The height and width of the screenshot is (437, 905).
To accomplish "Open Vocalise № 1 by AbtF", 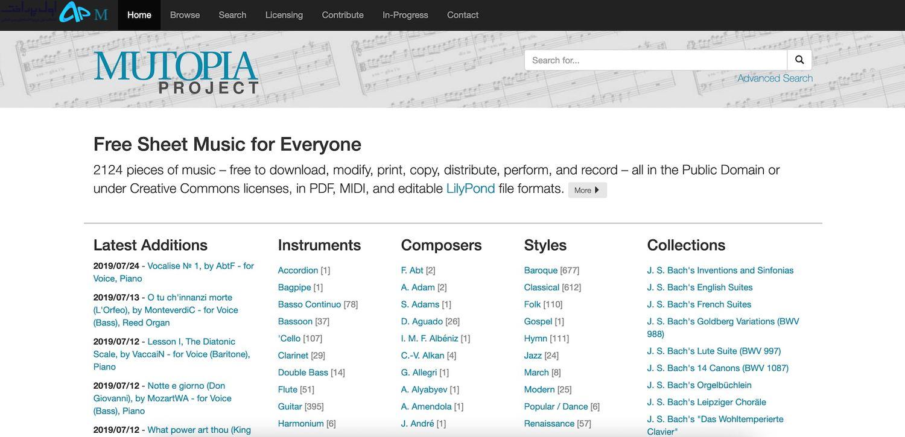I will [173, 272].
